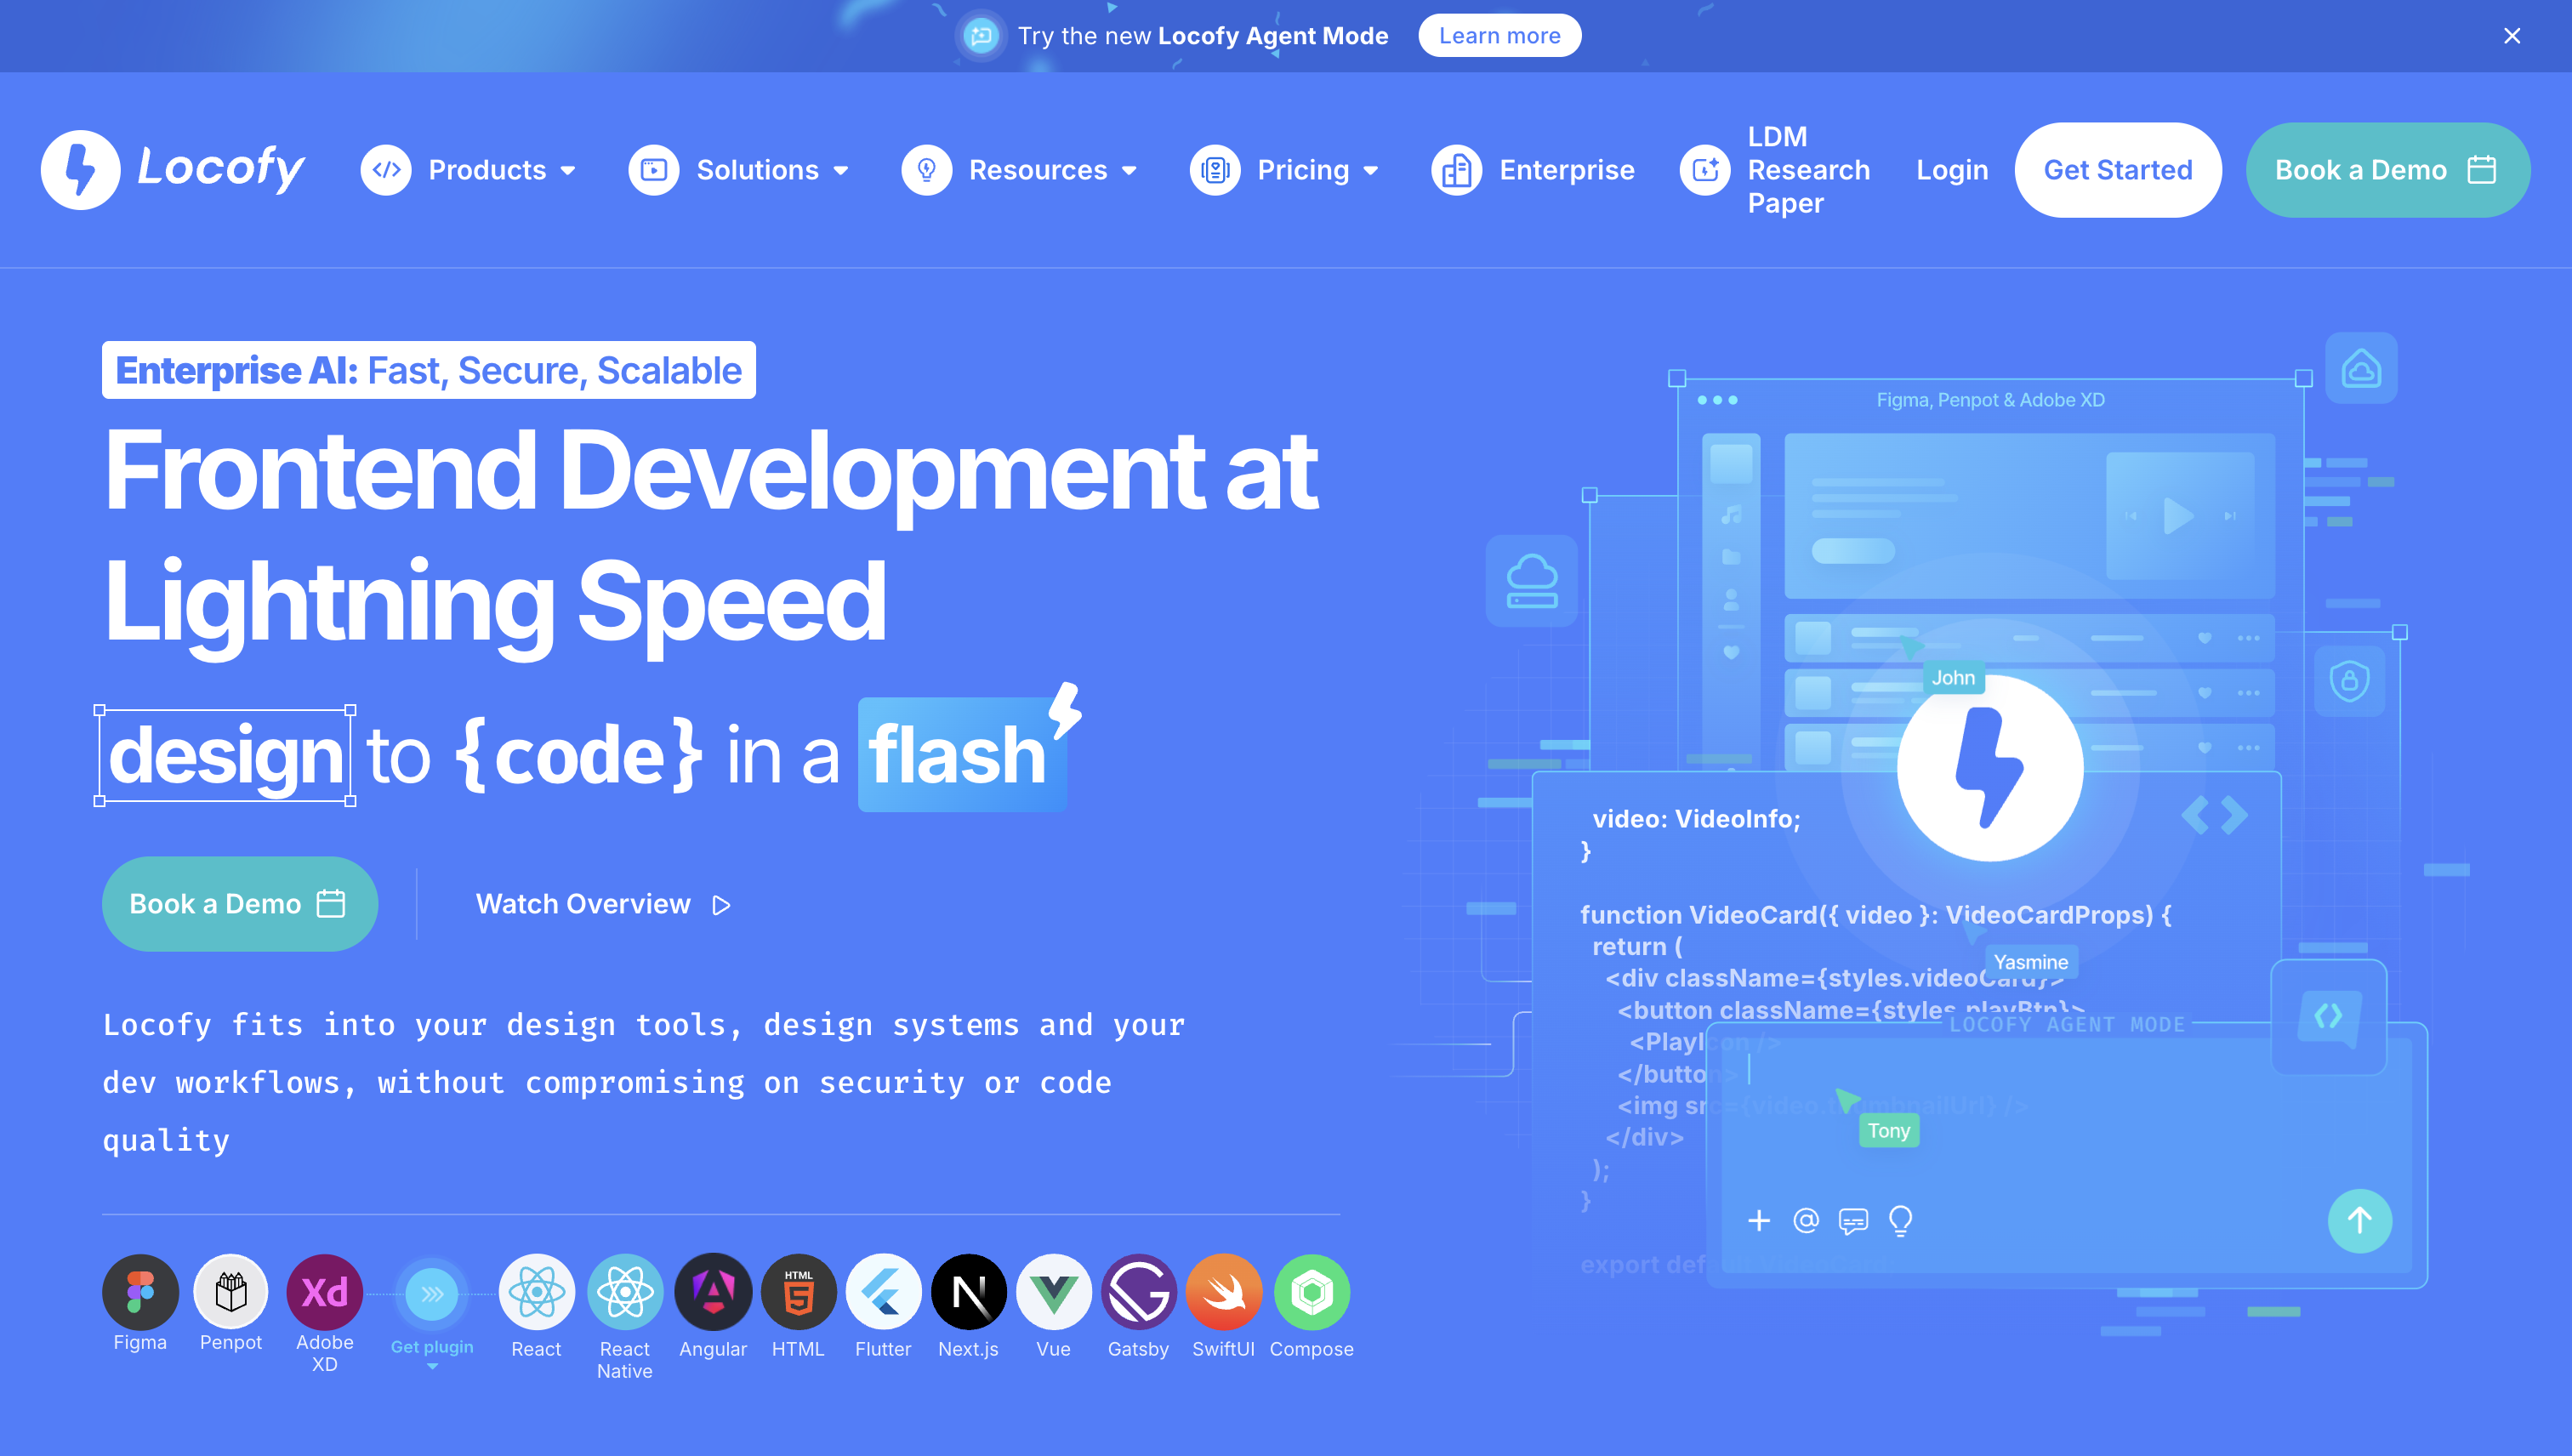Select the Next.js icon

968,1292
